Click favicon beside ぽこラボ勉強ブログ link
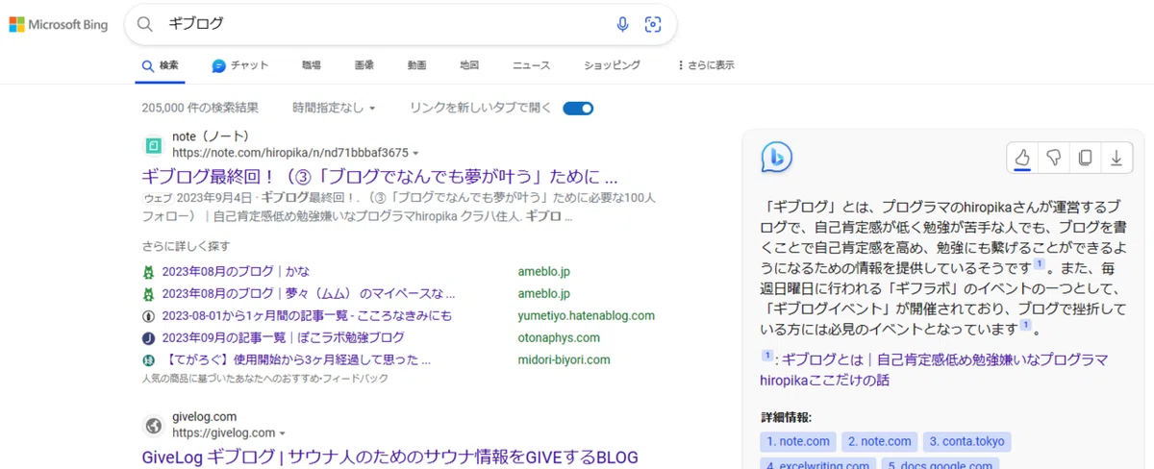This screenshot has width=1154, height=469. point(149,338)
